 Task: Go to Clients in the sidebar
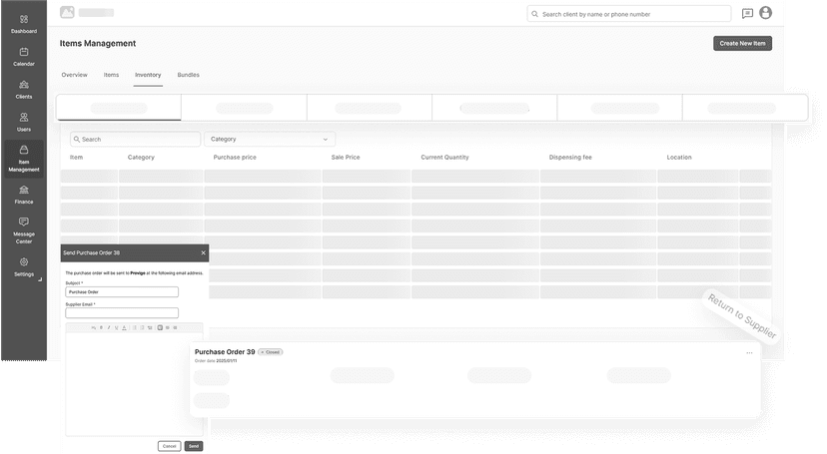tap(24, 90)
